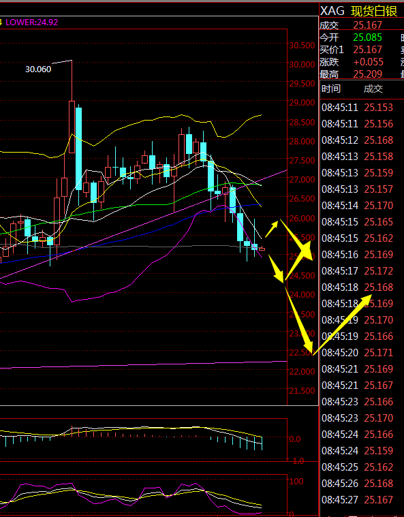Viewport: 404px width, 517px height.
Task: Select tick price 25.171
Action: point(379,353)
